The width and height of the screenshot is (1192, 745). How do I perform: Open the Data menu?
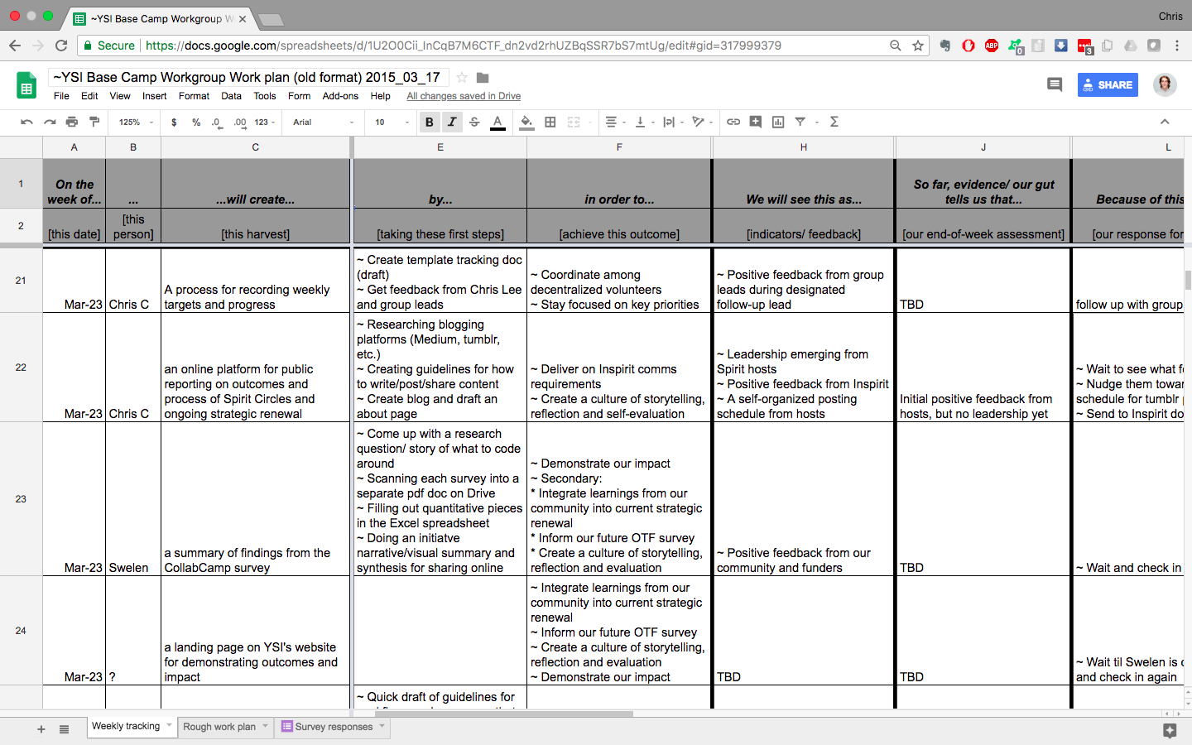coord(231,96)
